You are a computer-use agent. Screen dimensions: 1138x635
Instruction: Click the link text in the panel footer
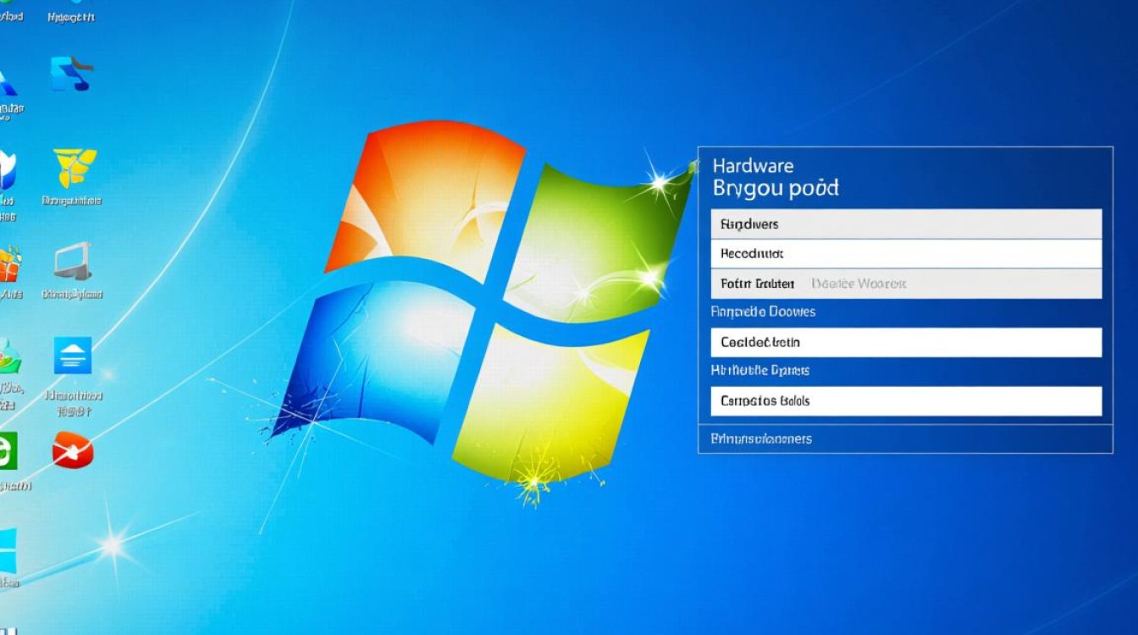coord(761,439)
